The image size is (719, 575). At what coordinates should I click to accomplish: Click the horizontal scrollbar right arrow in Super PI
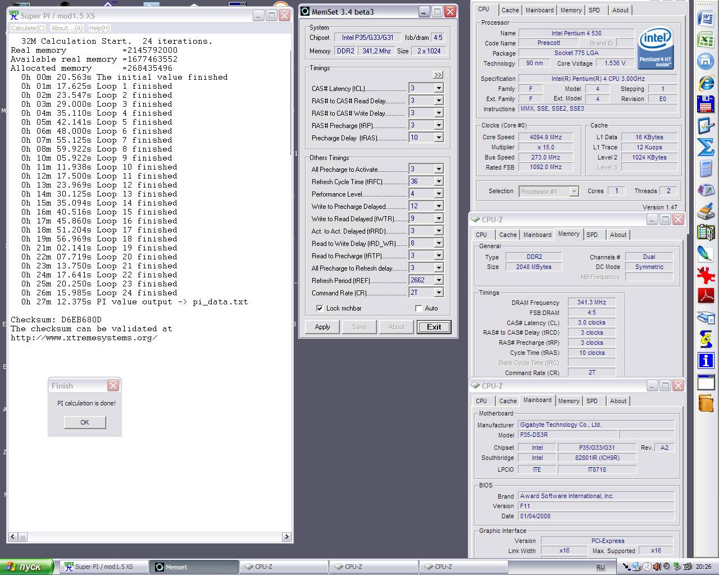click(286, 537)
